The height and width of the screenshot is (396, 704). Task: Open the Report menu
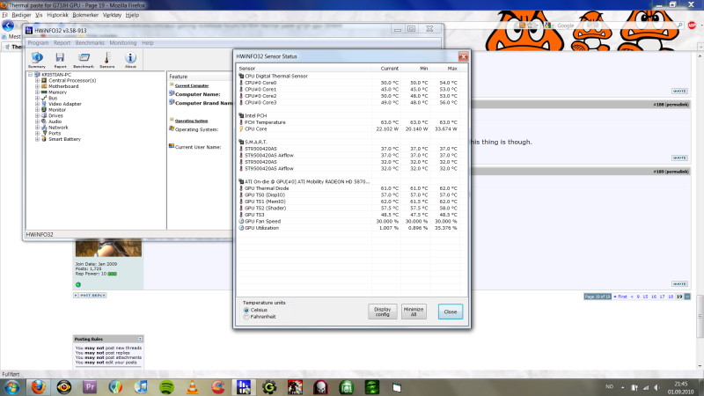click(x=62, y=42)
